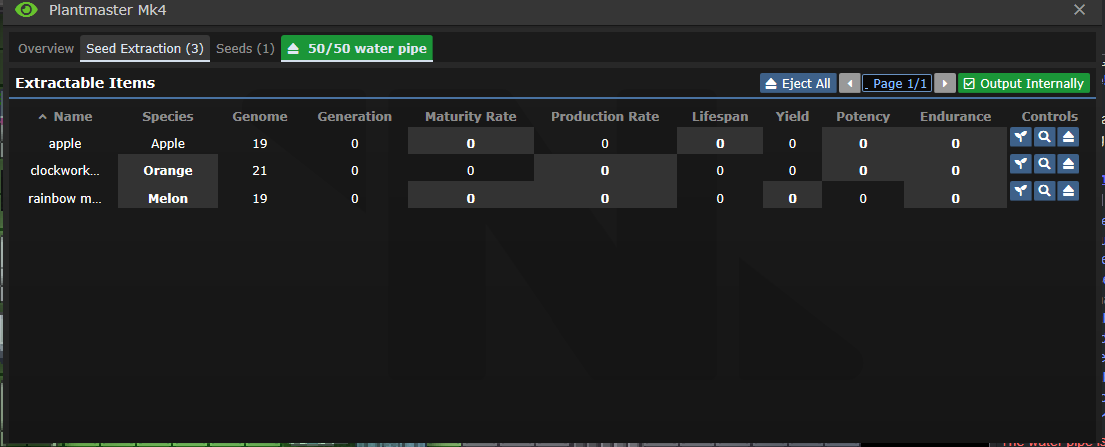Screen dimensions: 1105x447
Task: Go to next page arrow
Action: tap(945, 83)
